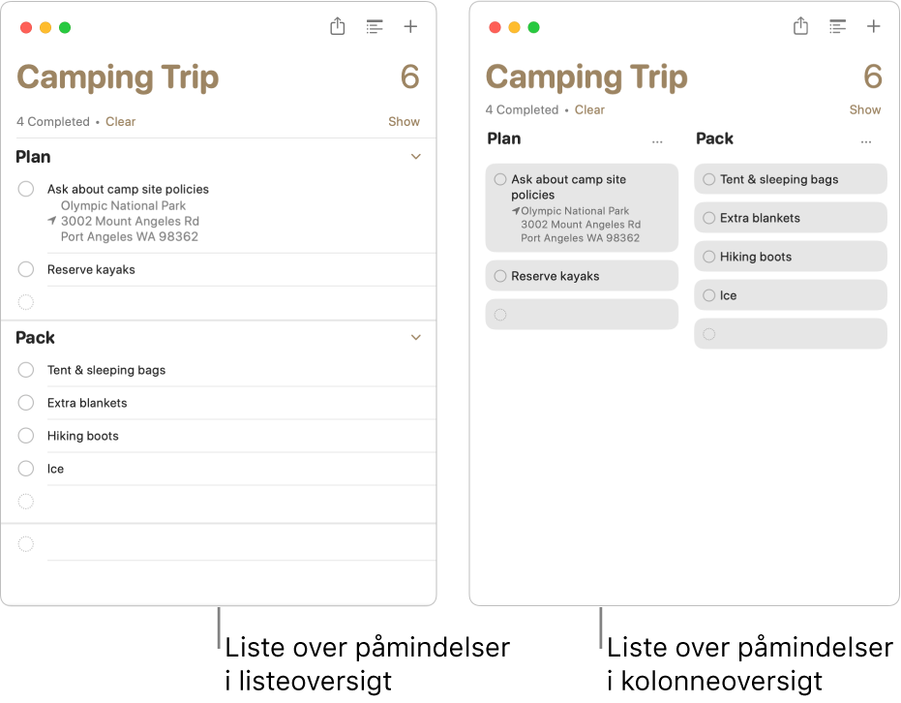This screenshot has height=703, width=901.
Task: Click Share icon in list view window
Action: pyautogui.click(x=337, y=27)
